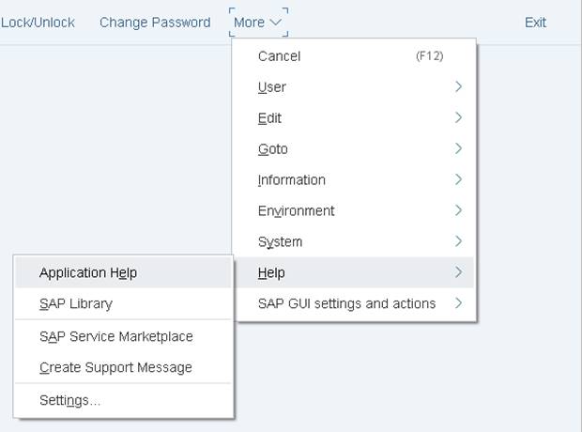Open the System menu entry
The image size is (582, 432).
(x=280, y=242)
